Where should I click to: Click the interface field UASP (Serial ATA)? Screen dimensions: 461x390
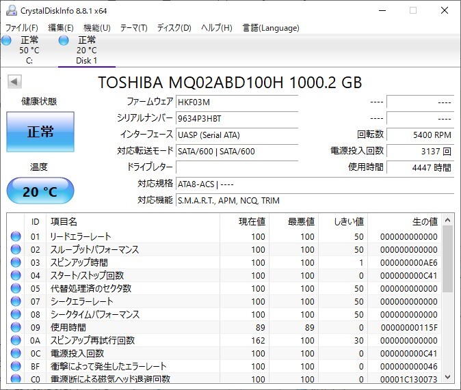237,135
